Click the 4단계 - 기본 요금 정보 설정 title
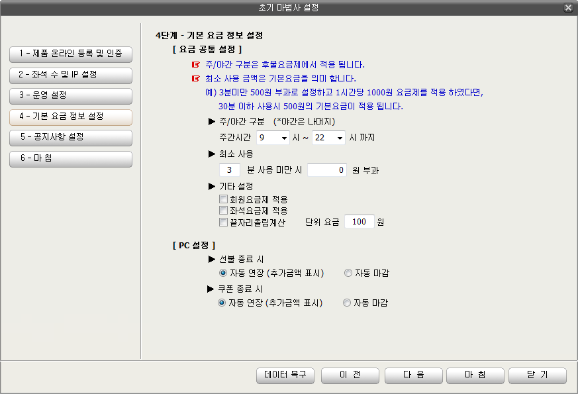578x394 pixels. [x=209, y=36]
